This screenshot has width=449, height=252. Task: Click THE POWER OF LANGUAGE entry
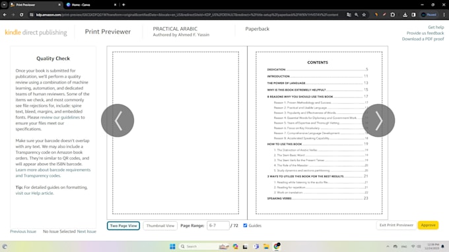click(x=318, y=83)
